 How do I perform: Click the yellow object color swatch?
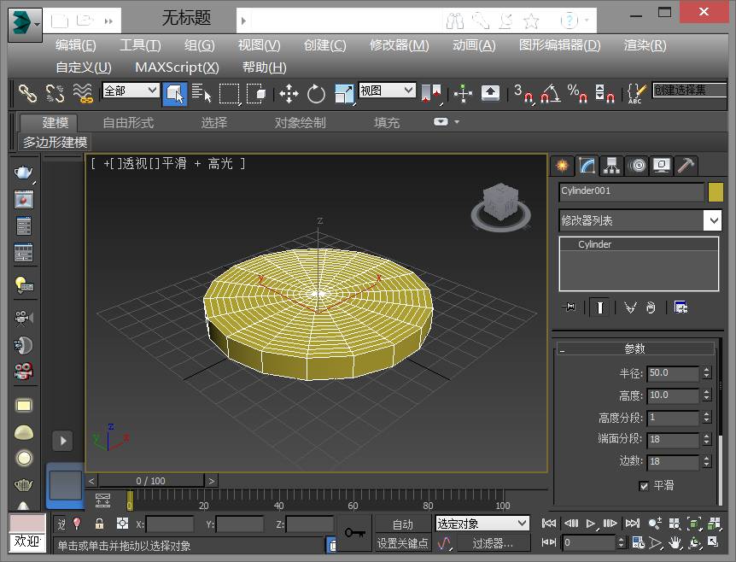click(716, 192)
